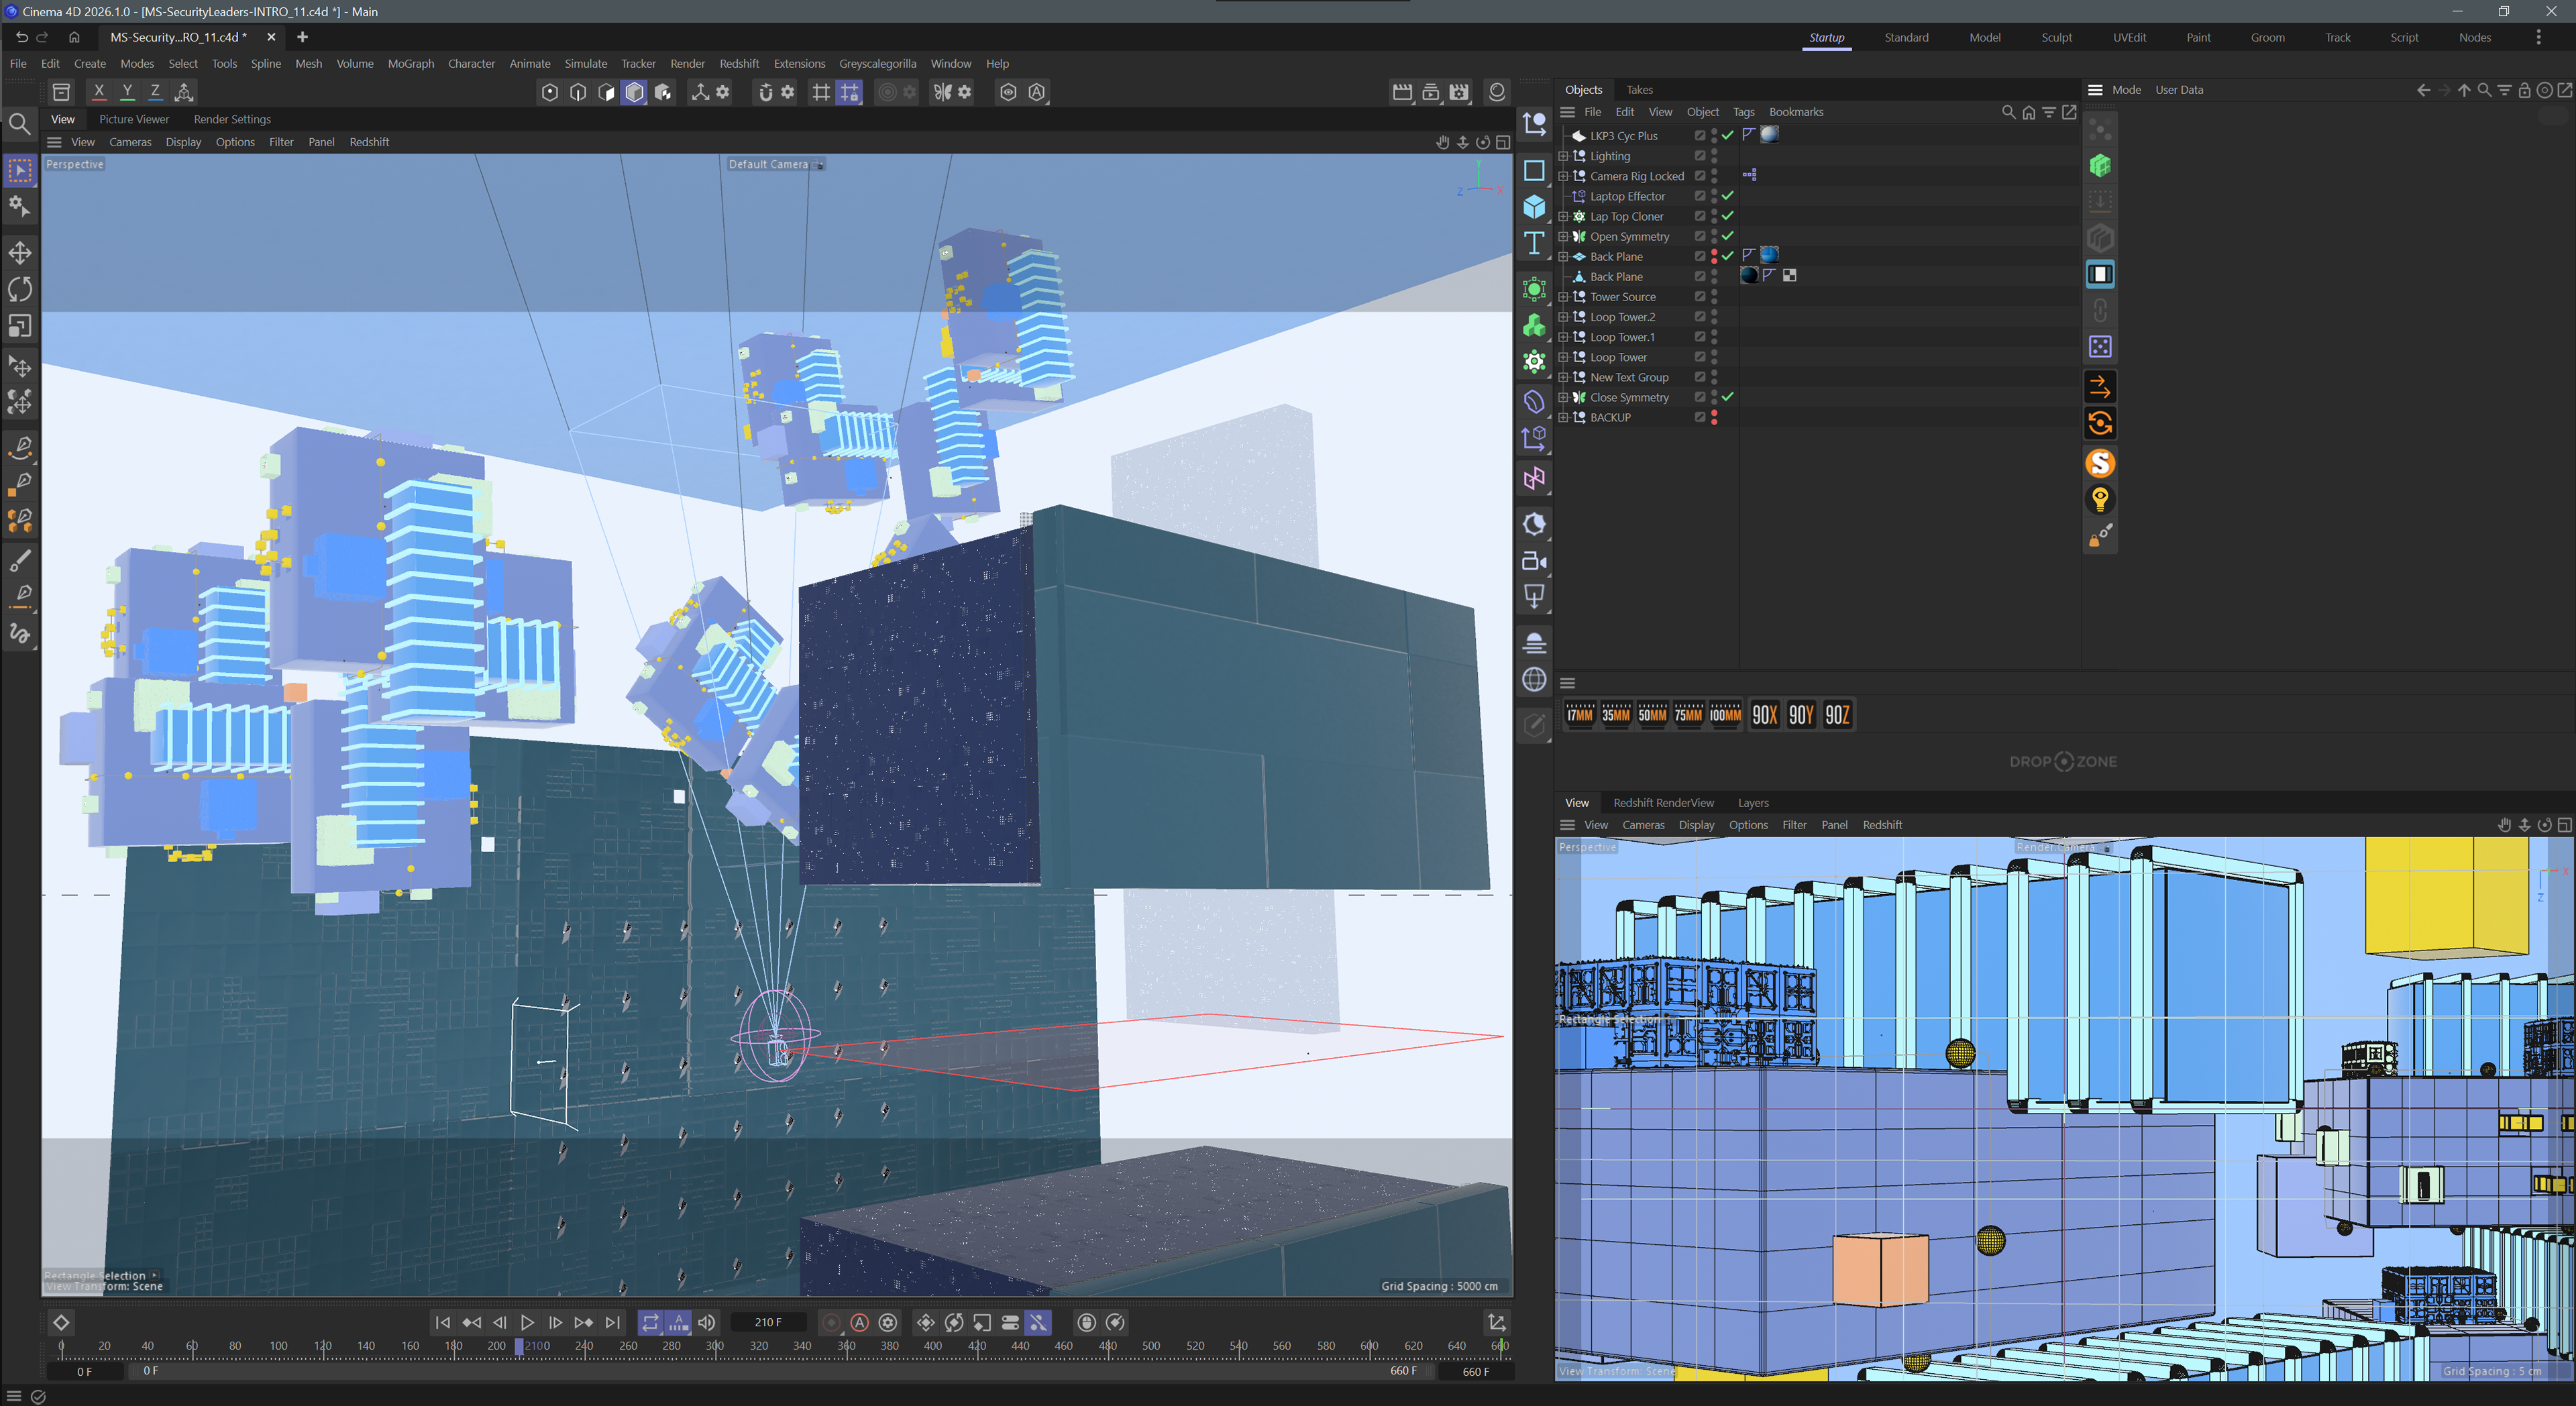2576x1406 pixels.
Task: Expand the Tower Source hierarchy
Action: point(1563,297)
